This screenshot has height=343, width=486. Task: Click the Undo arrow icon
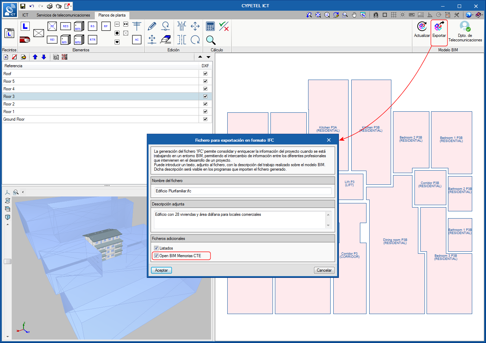point(32,6)
